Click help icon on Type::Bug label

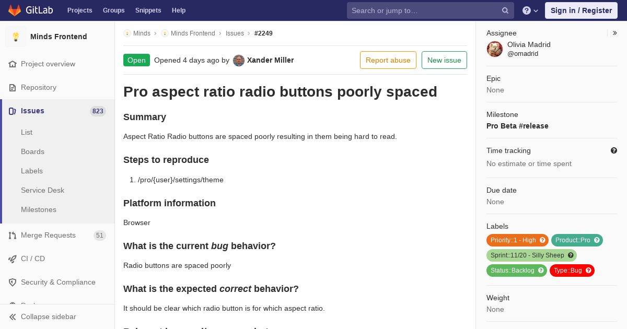pos(588,271)
